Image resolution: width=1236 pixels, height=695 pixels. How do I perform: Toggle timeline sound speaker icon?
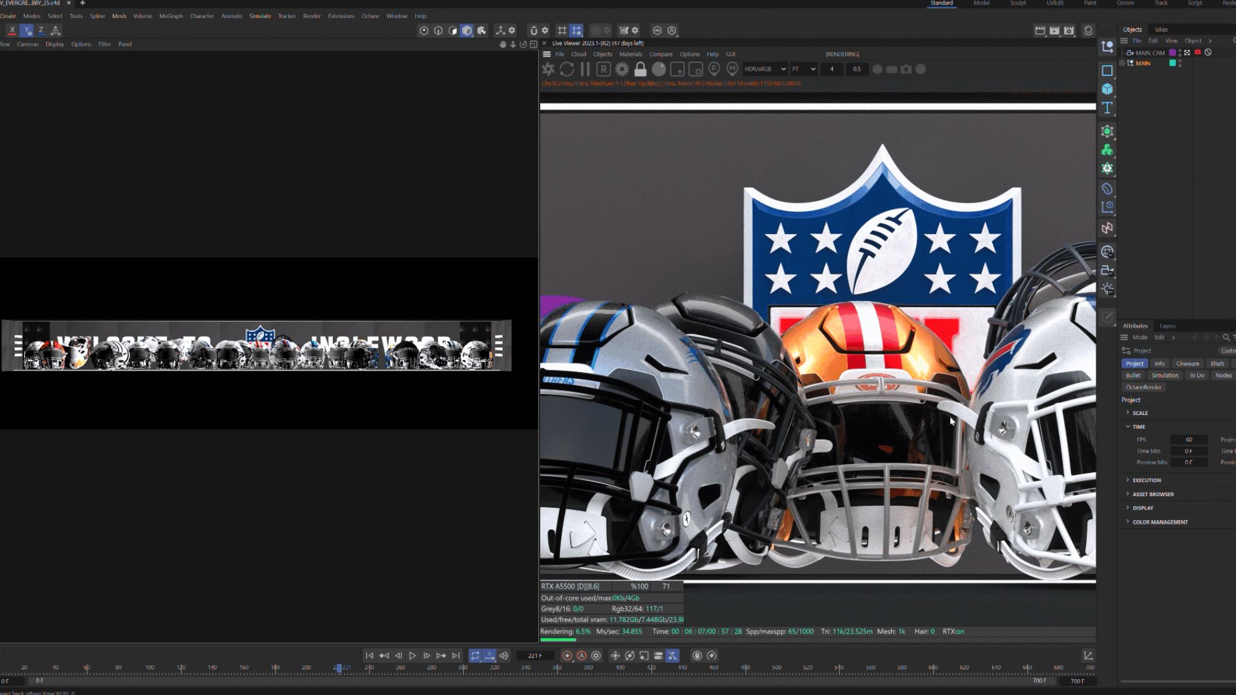504,656
